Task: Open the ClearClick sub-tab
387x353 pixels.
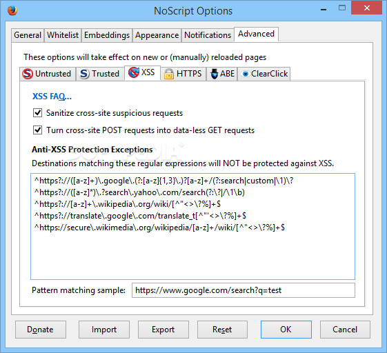Action: point(264,74)
